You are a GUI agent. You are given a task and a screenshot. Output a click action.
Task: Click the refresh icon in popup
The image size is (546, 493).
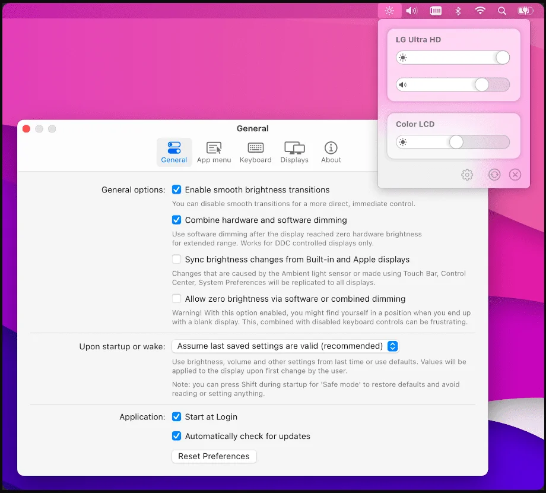pyautogui.click(x=494, y=175)
